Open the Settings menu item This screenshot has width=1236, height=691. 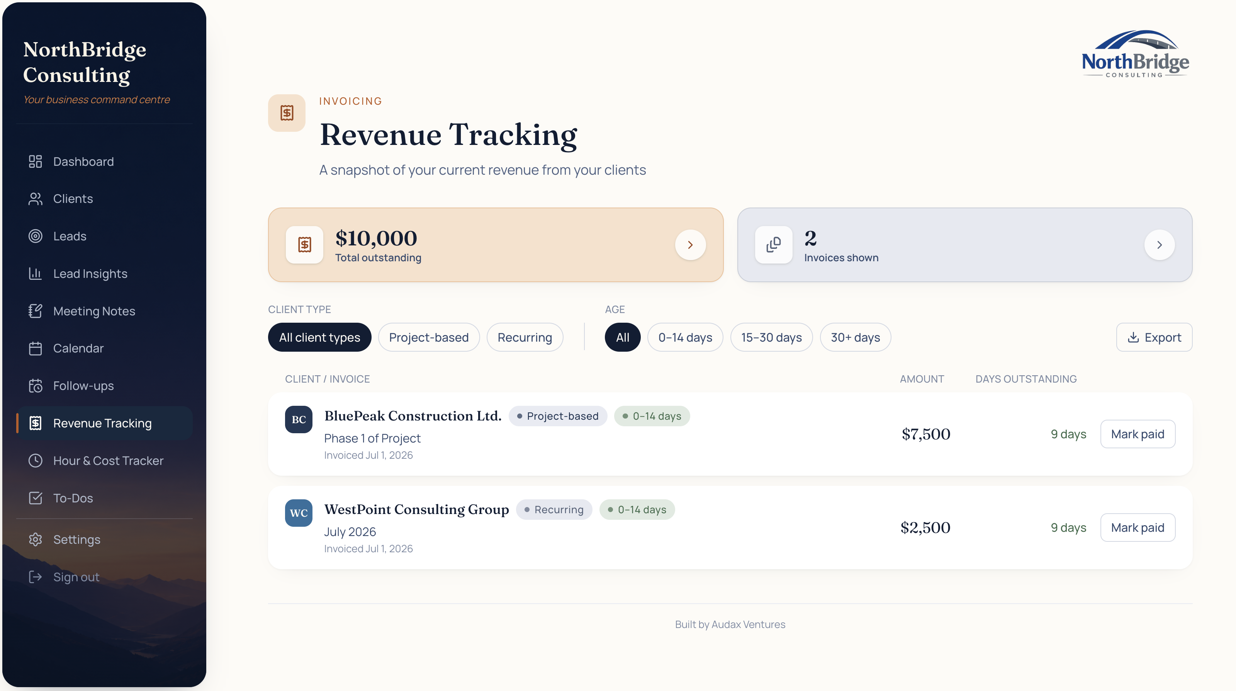(105, 539)
